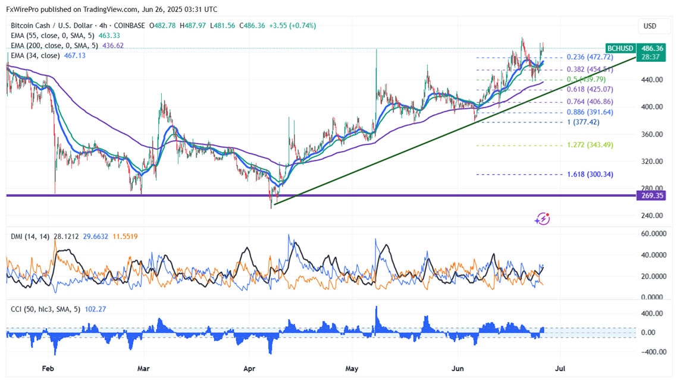Click the 28.1212 DMI ADX value
The image size is (677, 381).
point(66,237)
